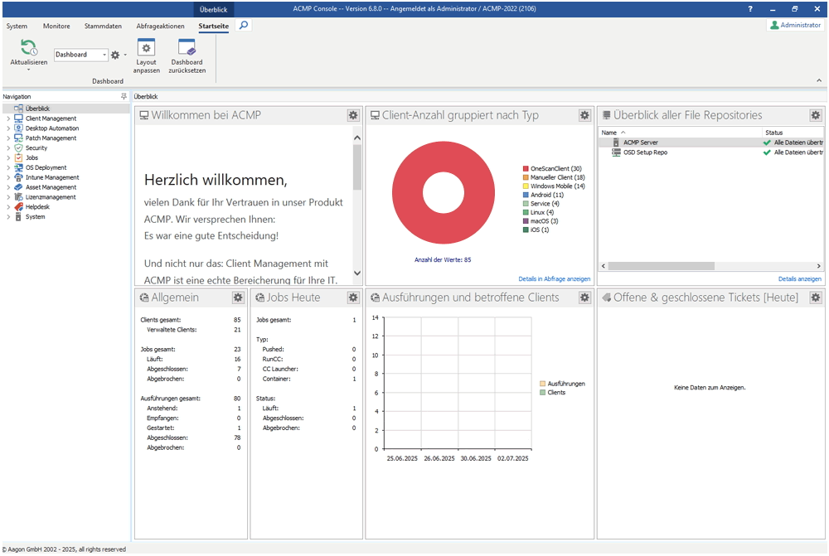Expand Desktop Automation tree node
The height and width of the screenshot is (556, 829).
point(8,128)
